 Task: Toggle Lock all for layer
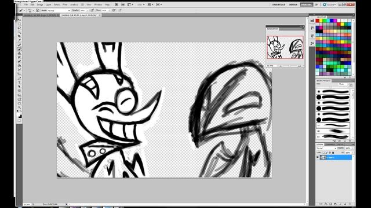pyautogui.click(x=333, y=153)
